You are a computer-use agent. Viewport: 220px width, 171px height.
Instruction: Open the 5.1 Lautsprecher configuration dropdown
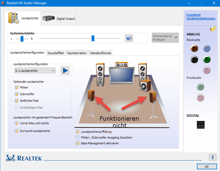[x=35, y=71]
